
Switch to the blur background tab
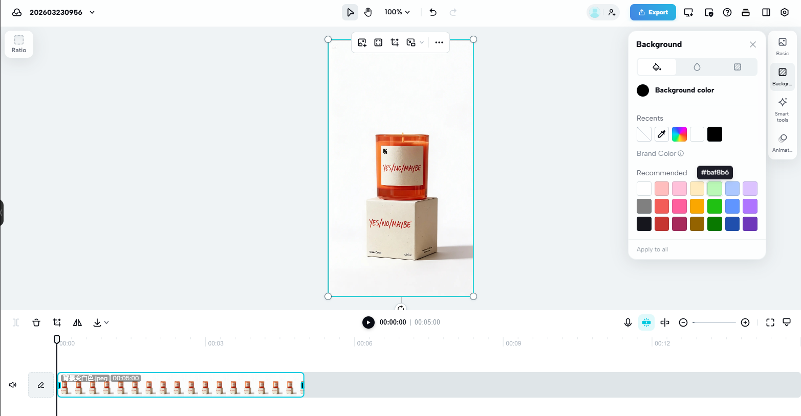tap(697, 67)
